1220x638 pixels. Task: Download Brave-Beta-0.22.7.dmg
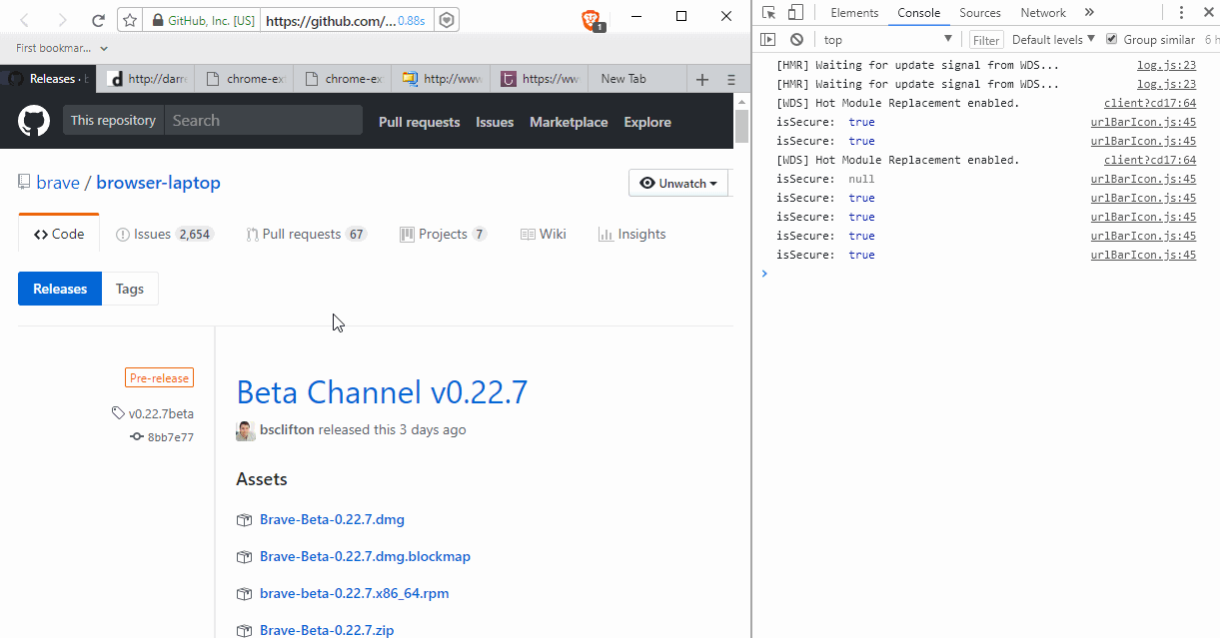(332, 520)
